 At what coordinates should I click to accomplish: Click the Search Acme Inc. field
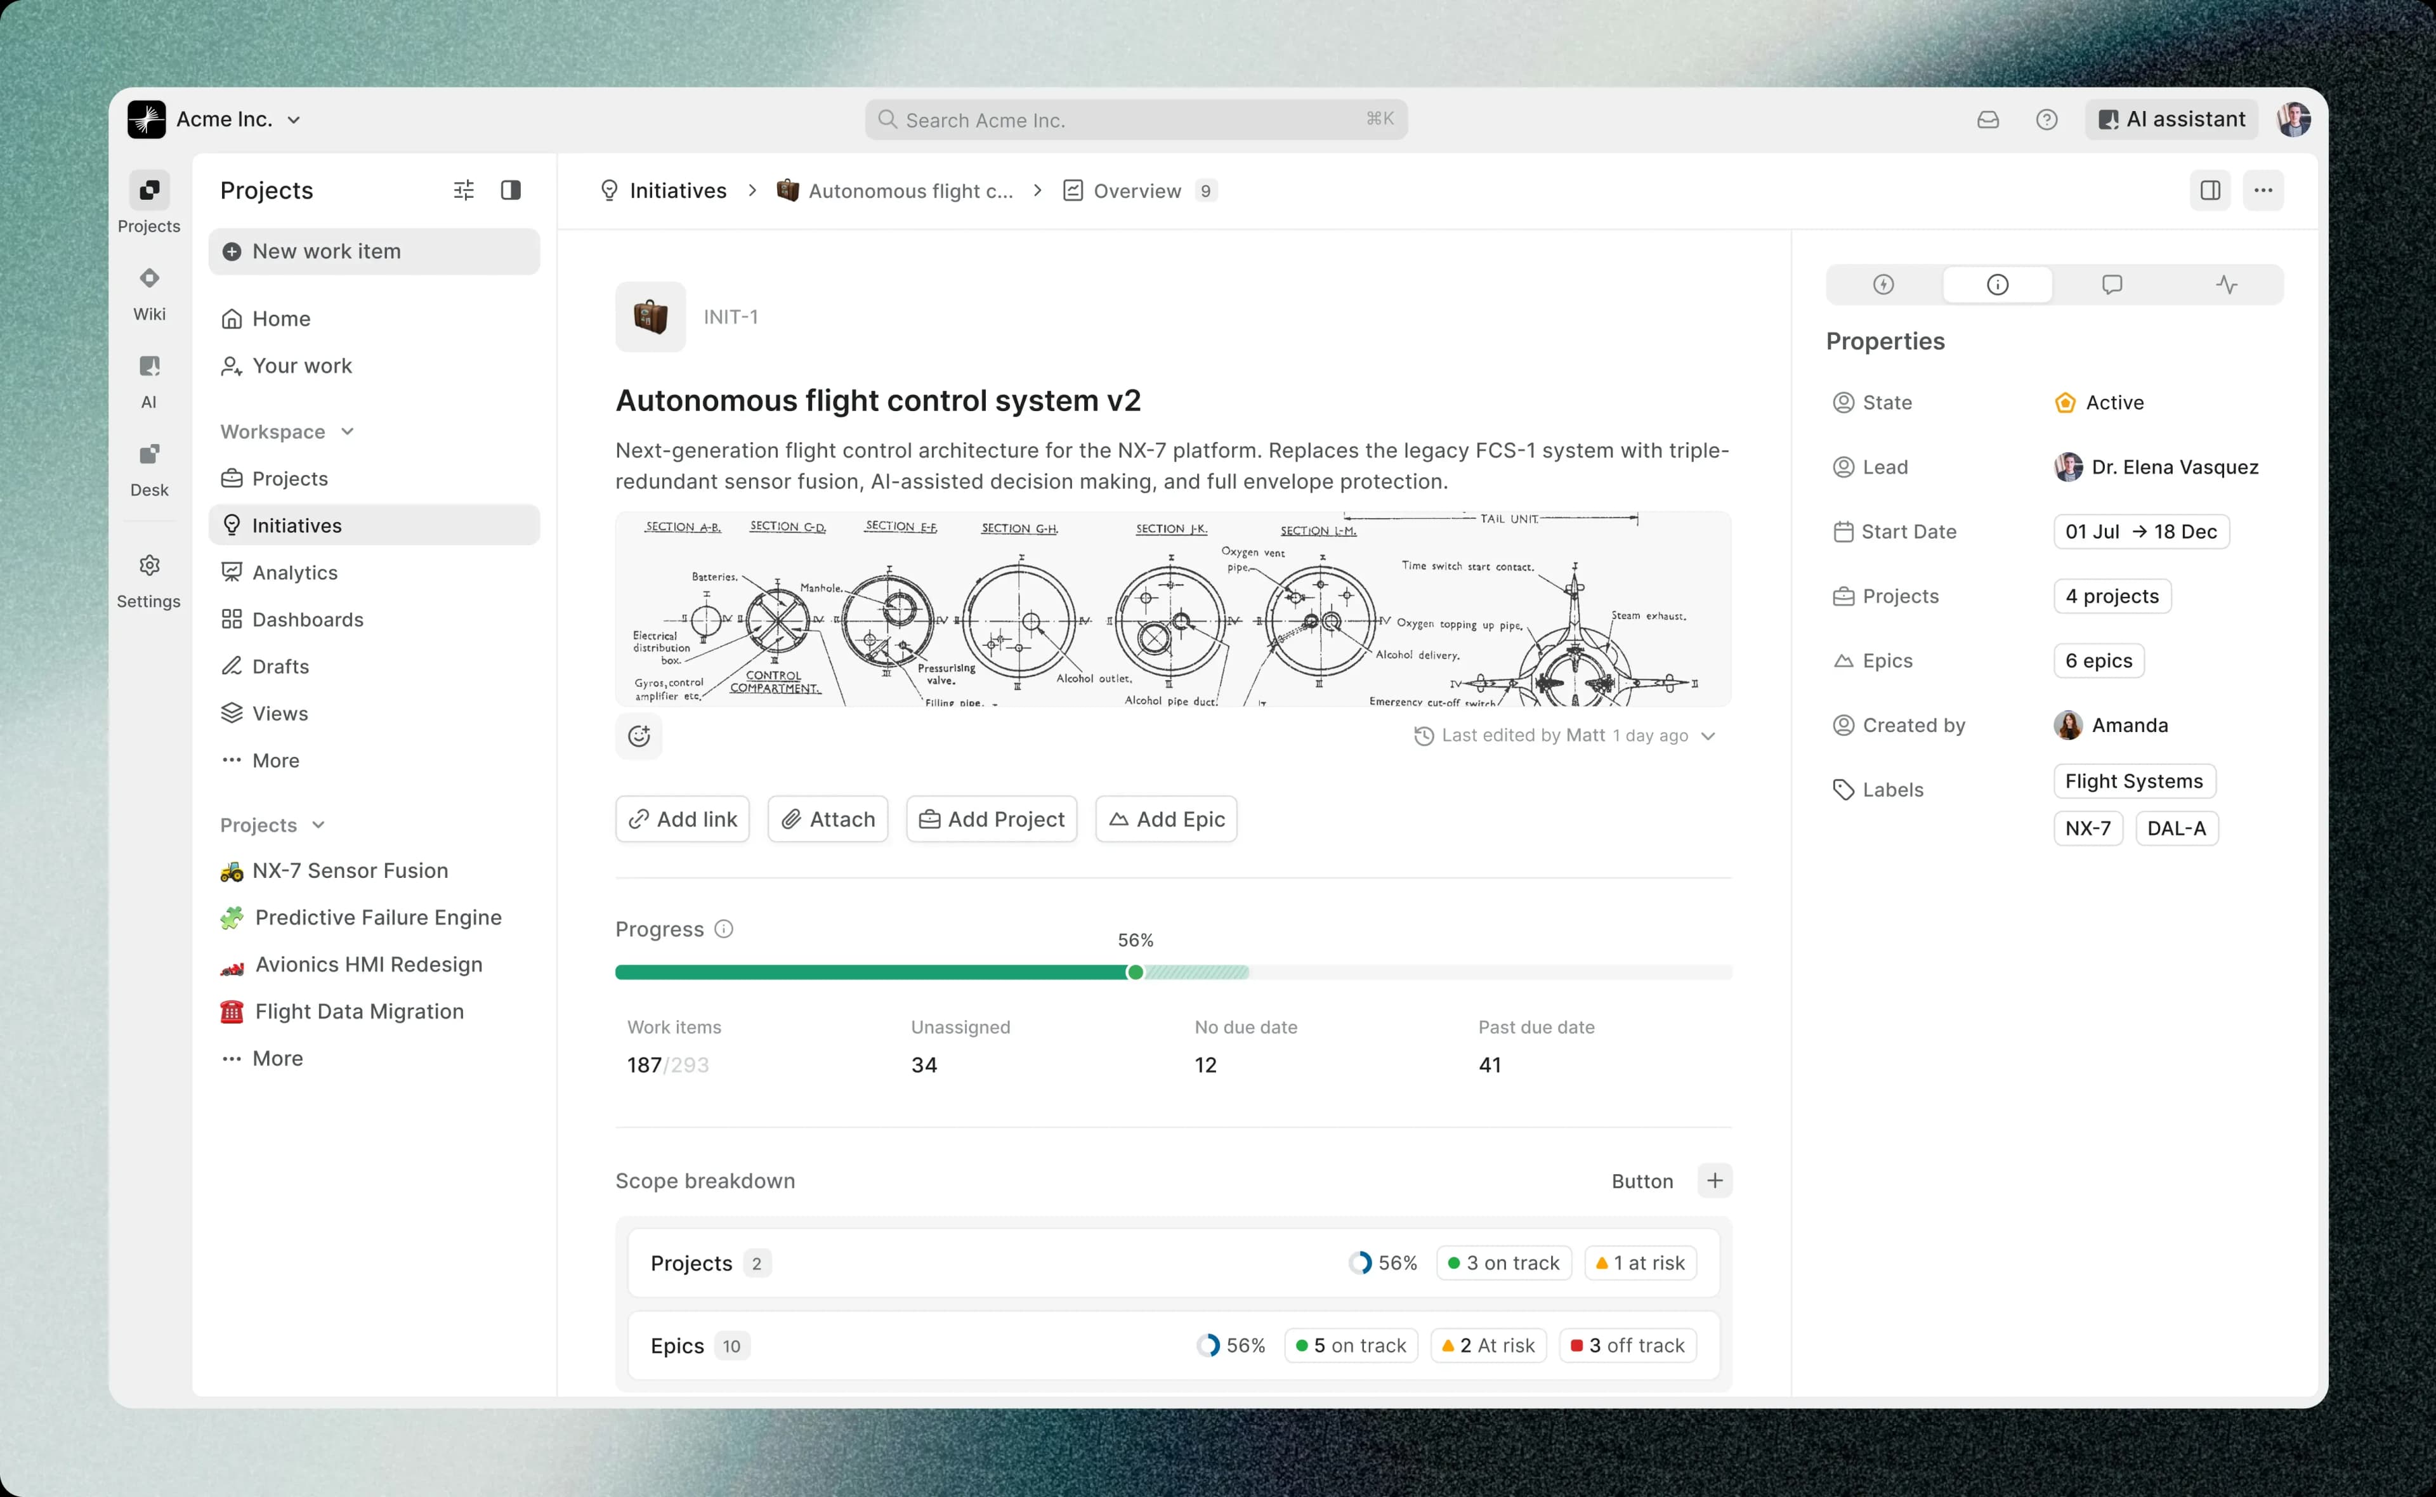click(1136, 120)
